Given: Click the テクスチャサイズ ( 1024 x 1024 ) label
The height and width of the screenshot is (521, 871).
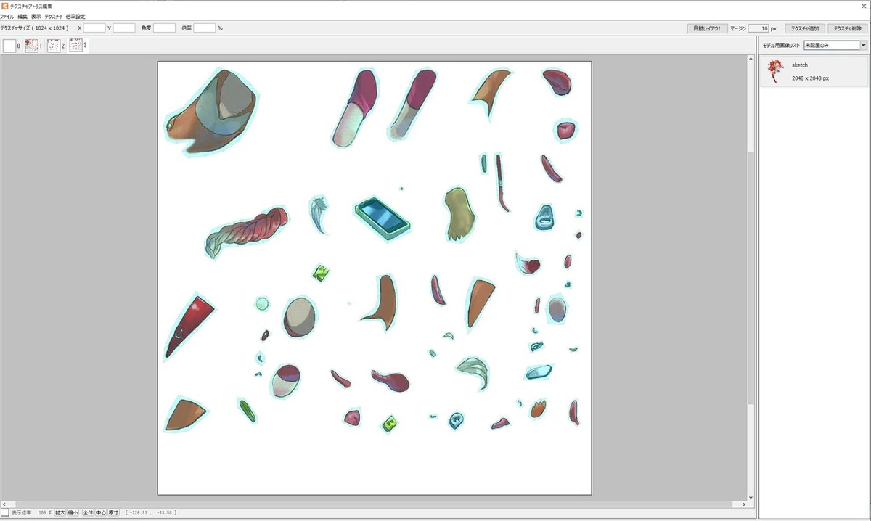Looking at the screenshot, I should tap(35, 28).
